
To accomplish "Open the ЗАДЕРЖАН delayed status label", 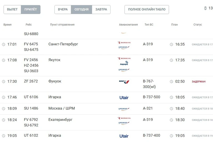I will [x=199, y=82].
